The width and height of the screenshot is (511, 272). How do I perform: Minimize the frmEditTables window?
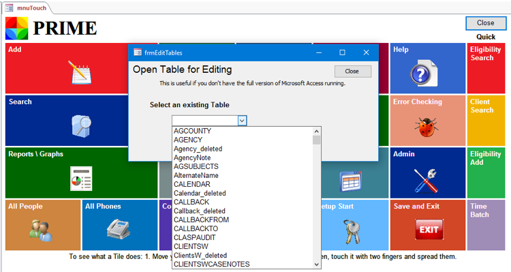pos(319,52)
